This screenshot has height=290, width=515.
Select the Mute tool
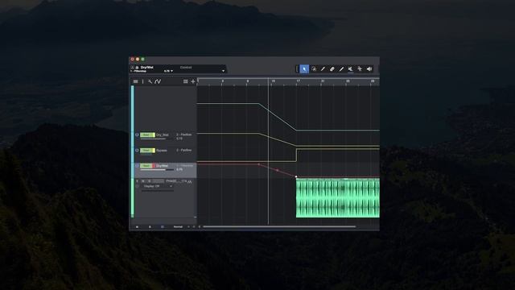[351, 69]
